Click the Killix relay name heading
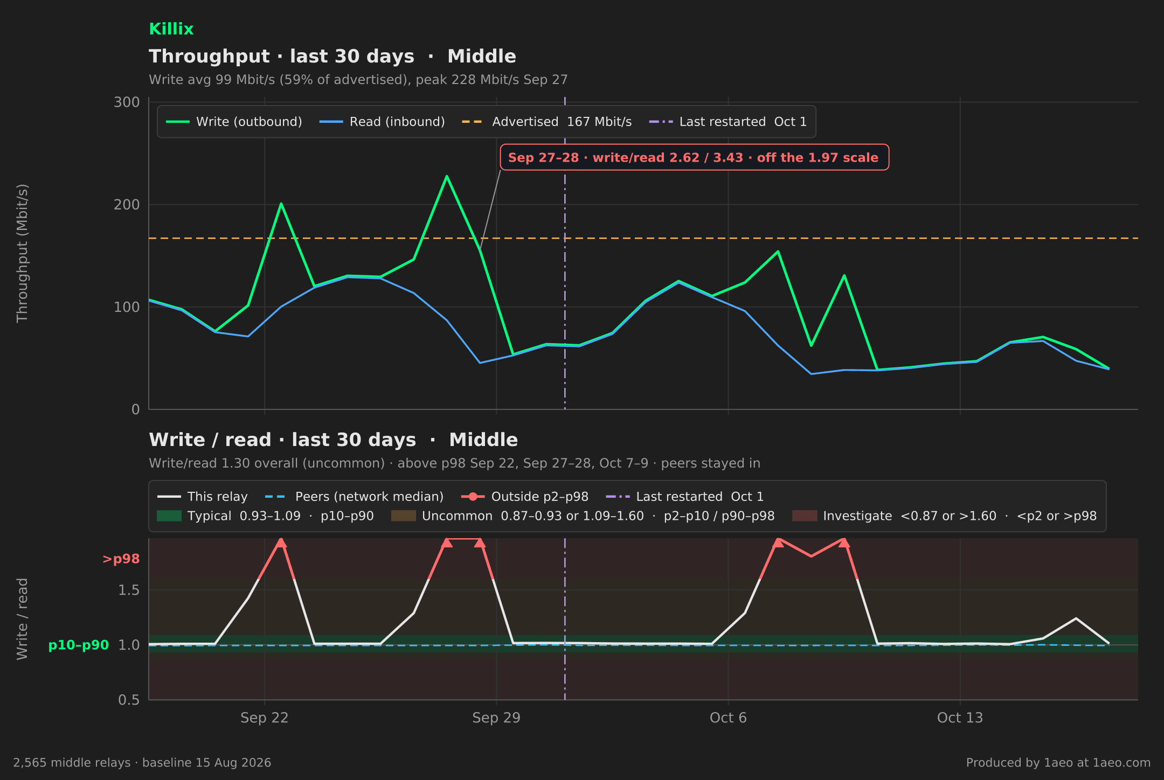Viewport: 1164px width, 780px height. click(171, 29)
